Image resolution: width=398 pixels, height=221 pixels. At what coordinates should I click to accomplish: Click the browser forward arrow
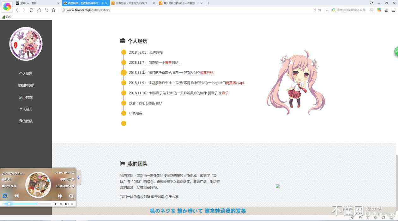click(24, 10)
